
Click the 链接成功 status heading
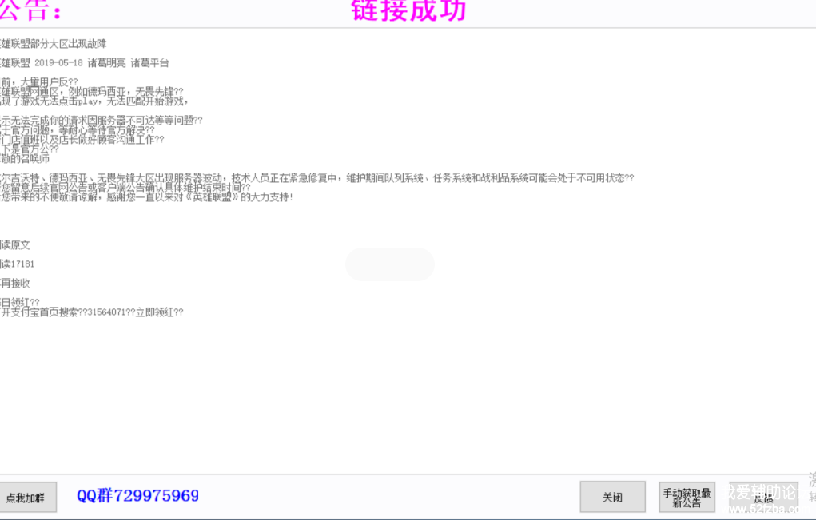408,10
